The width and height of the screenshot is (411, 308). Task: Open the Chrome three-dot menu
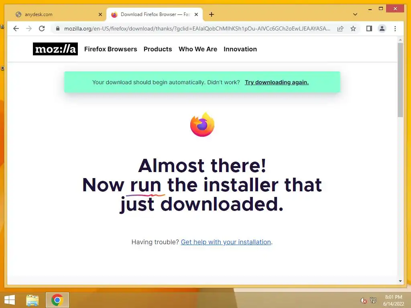click(x=395, y=28)
